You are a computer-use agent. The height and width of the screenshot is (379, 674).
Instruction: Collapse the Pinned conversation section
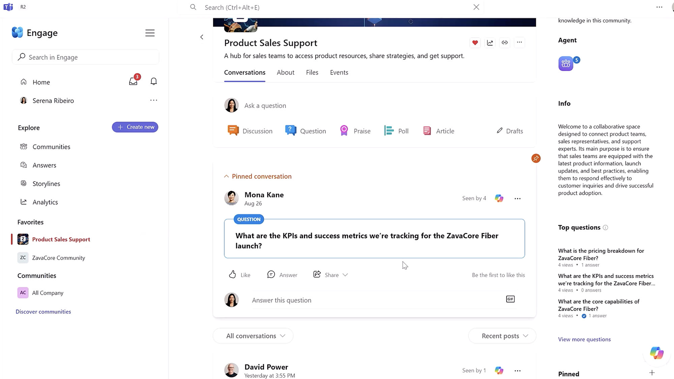pyautogui.click(x=226, y=176)
